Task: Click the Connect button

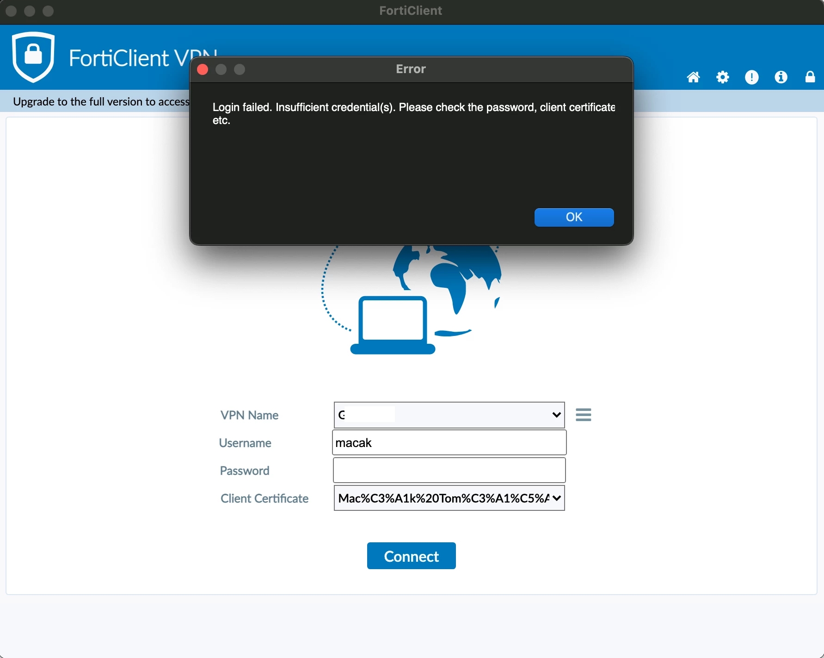Action: (x=412, y=556)
